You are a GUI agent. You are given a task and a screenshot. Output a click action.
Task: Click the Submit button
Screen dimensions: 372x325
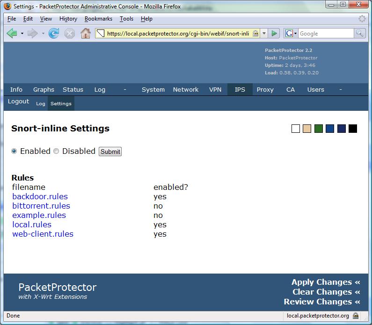pos(110,152)
